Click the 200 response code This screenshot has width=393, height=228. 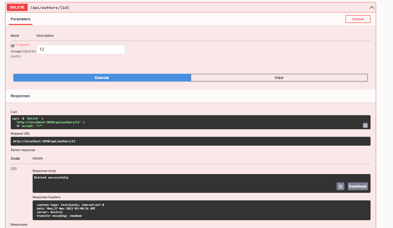[14, 169]
